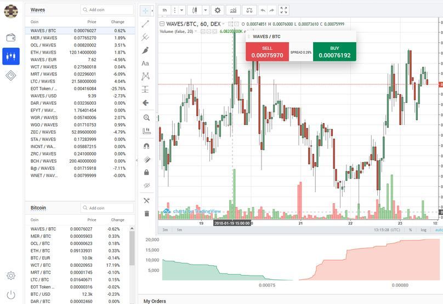Toggle stay-in-drawing-mode pencil icon

tap(146, 159)
